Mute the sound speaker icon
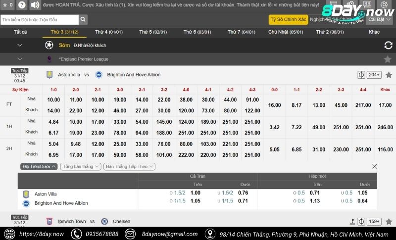 pyautogui.click(x=35, y=5)
